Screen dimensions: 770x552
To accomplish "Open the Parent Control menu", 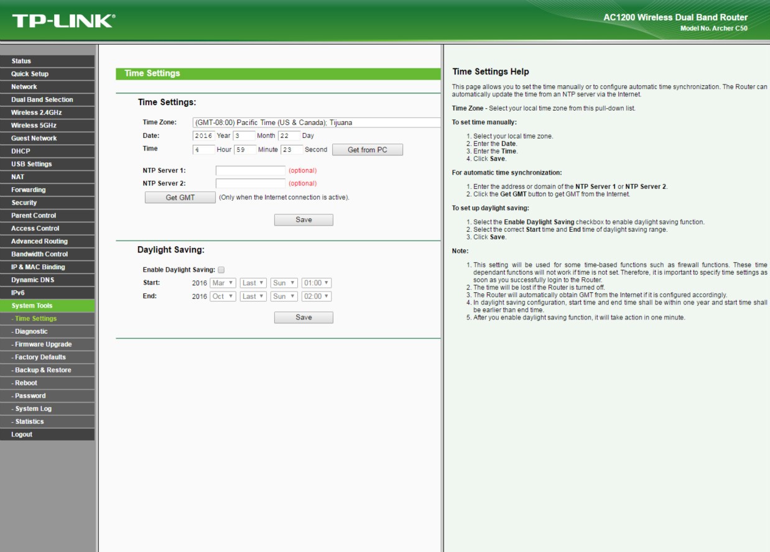I will pos(47,216).
